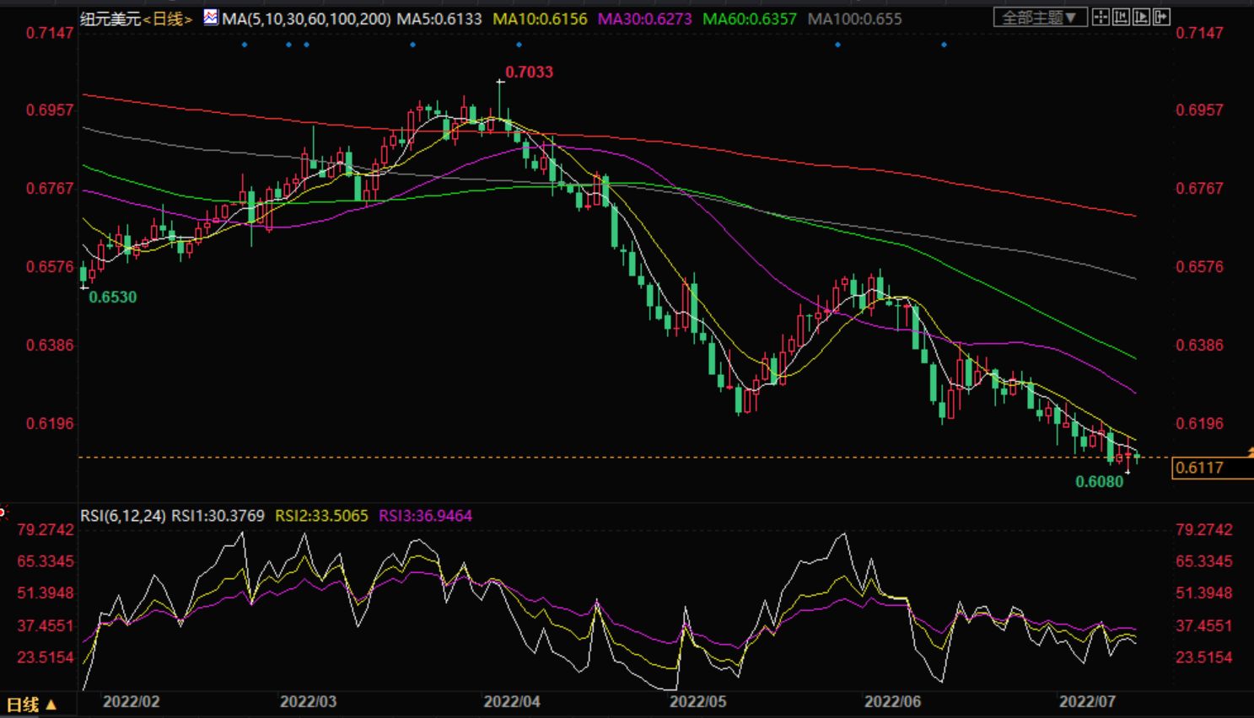
Task: Click the first blue event dot above chart
Action: pyautogui.click(x=245, y=45)
